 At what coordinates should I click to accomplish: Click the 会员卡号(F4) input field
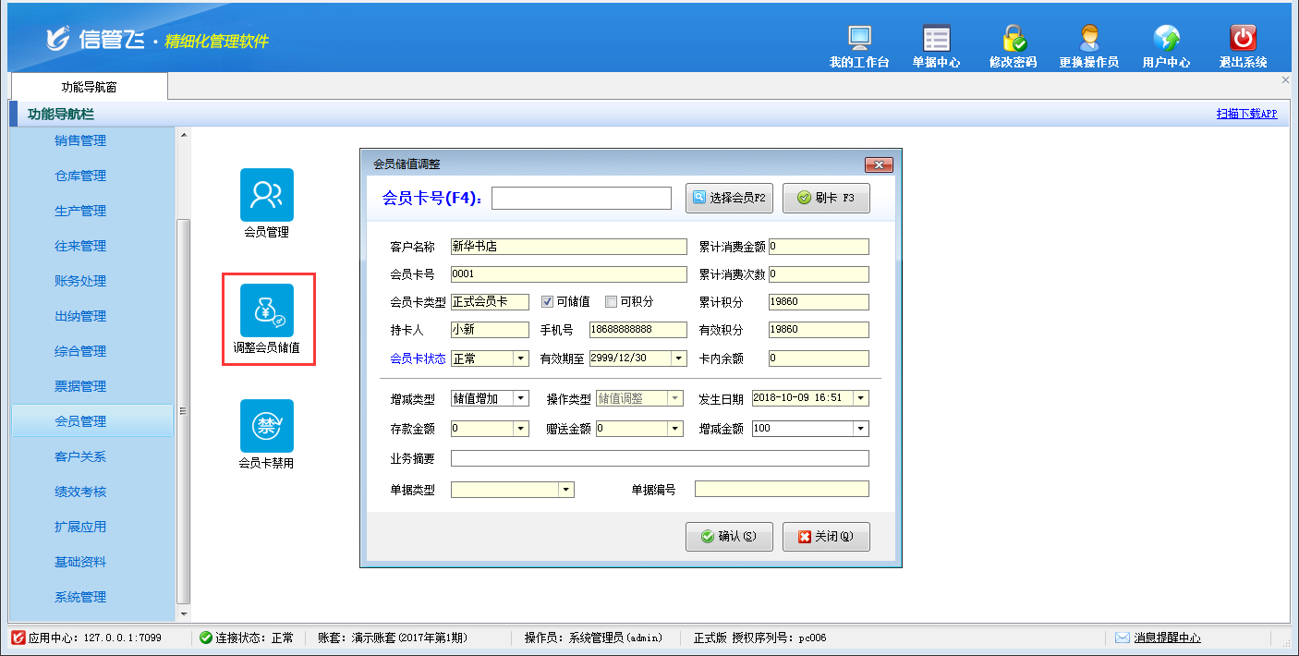coord(581,199)
